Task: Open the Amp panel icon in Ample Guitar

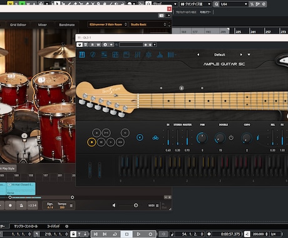Action: pyautogui.click(x=126, y=54)
